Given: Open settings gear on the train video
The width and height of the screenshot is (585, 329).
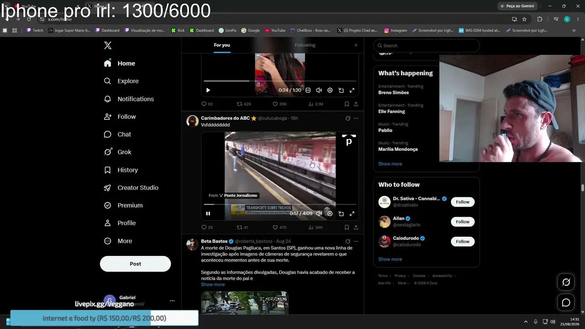Looking at the screenshot, I should click(x=330, y=213).
